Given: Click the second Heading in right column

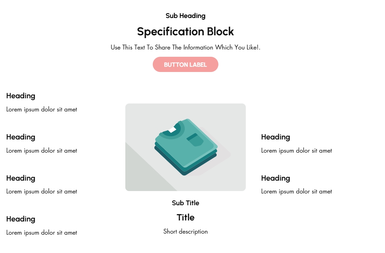Looking at the screenshot, I should click(276, 178).
